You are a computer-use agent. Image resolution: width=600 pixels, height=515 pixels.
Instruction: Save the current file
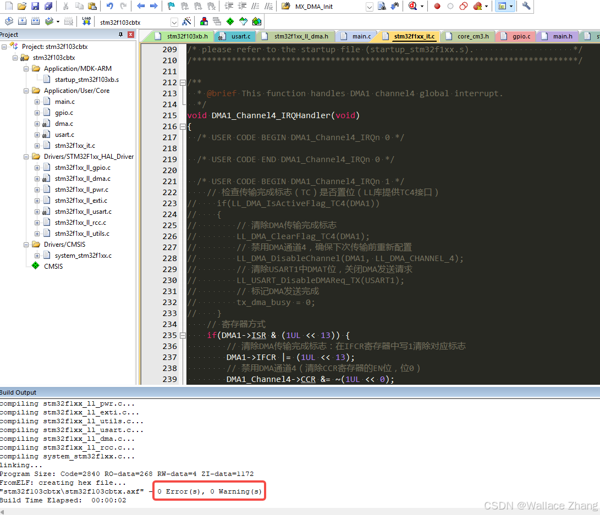tap(35, 6)
